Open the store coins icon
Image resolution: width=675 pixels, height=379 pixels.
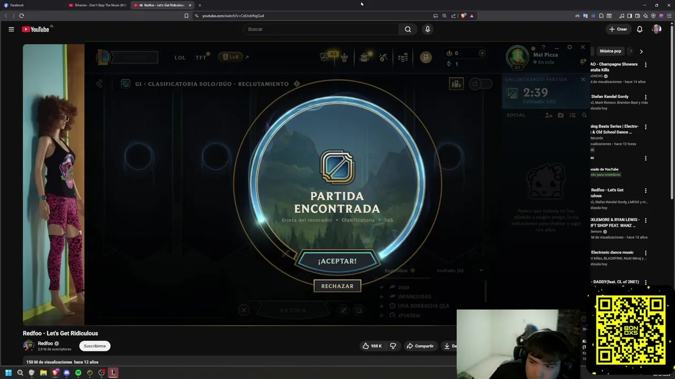click(403, 57)
